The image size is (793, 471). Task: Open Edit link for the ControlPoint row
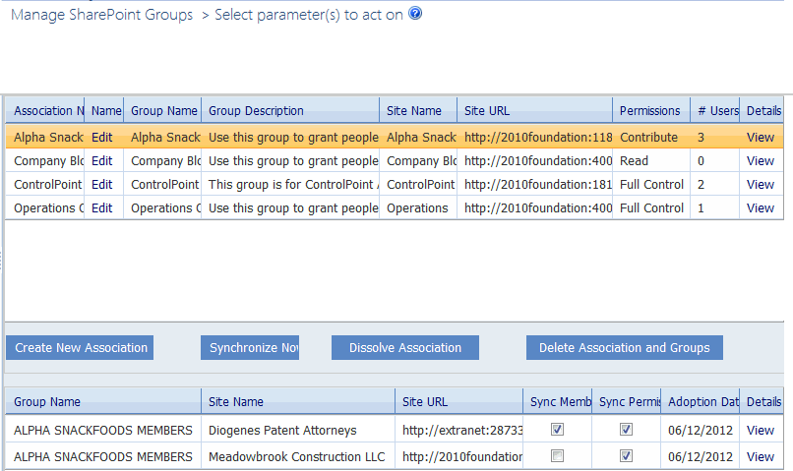click(101, 185)
